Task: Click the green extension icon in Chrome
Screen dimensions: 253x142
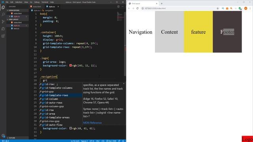Action: 240,8
